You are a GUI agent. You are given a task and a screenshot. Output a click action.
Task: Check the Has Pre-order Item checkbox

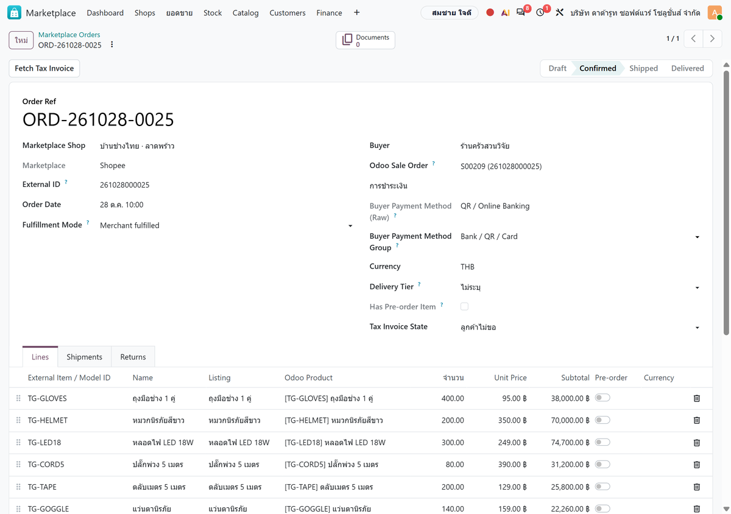point(464,306)
